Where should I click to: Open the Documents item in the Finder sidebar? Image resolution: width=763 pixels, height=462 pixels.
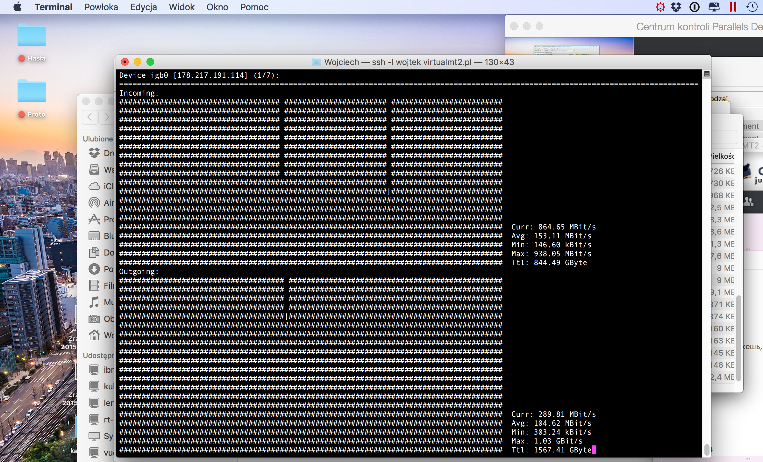(x=101, y=252)
